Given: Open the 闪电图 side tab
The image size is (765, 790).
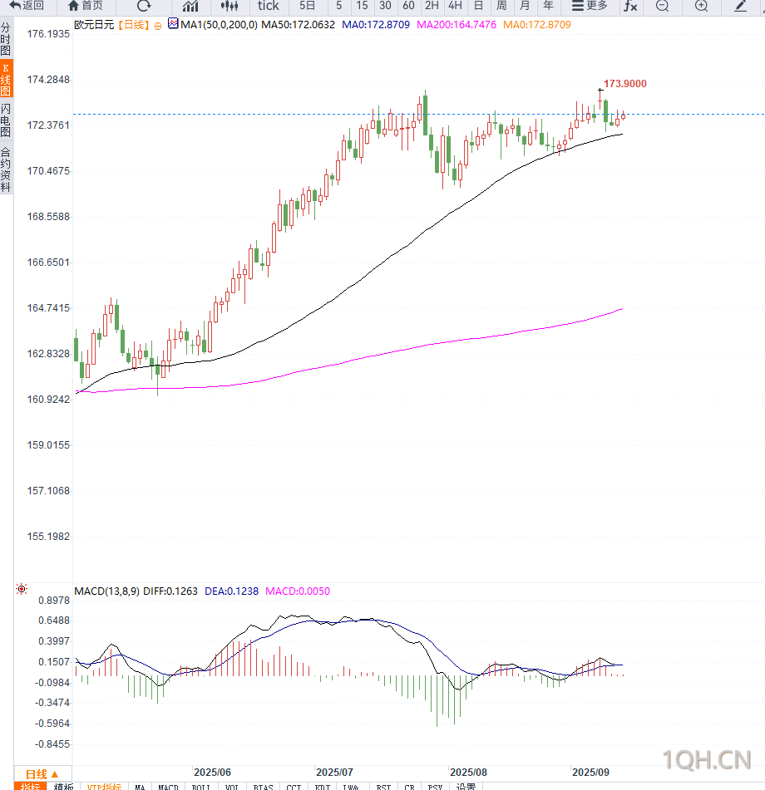Looking at the screenshot, I should (6, 120).
